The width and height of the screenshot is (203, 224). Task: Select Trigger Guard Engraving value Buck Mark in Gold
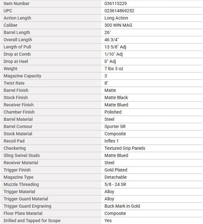click(x=122, y=206)
